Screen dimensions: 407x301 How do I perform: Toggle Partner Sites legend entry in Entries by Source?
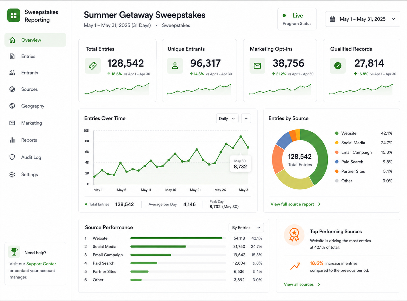tap(364, 171)
